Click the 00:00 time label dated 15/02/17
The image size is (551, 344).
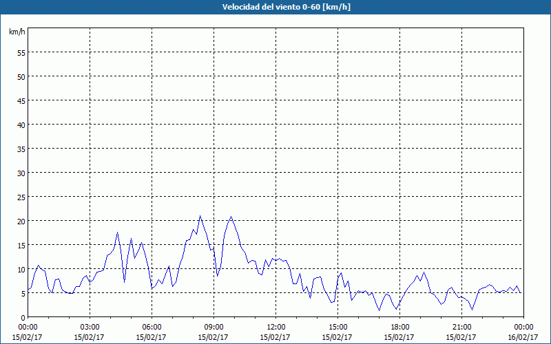(x=28, y=327)
